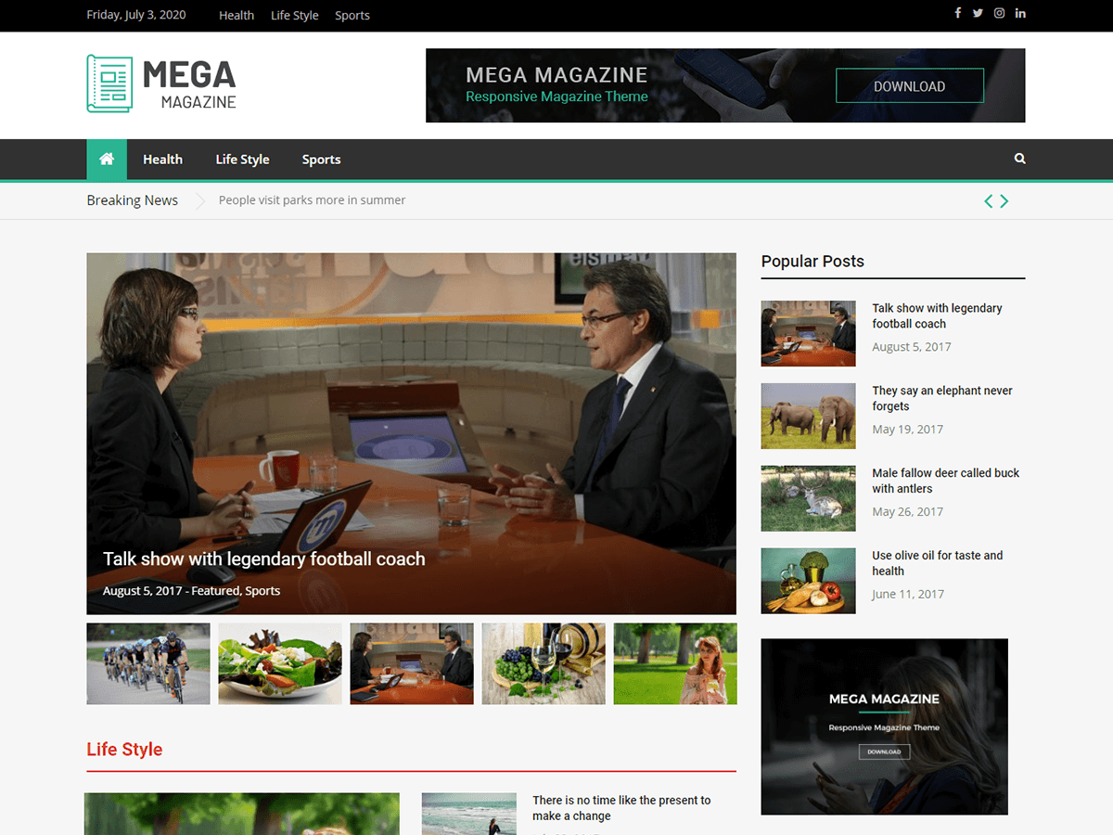Screen dimensions: 1113x835
Task: Advance breaking news with the right arrow
Action: point(1004,200)
